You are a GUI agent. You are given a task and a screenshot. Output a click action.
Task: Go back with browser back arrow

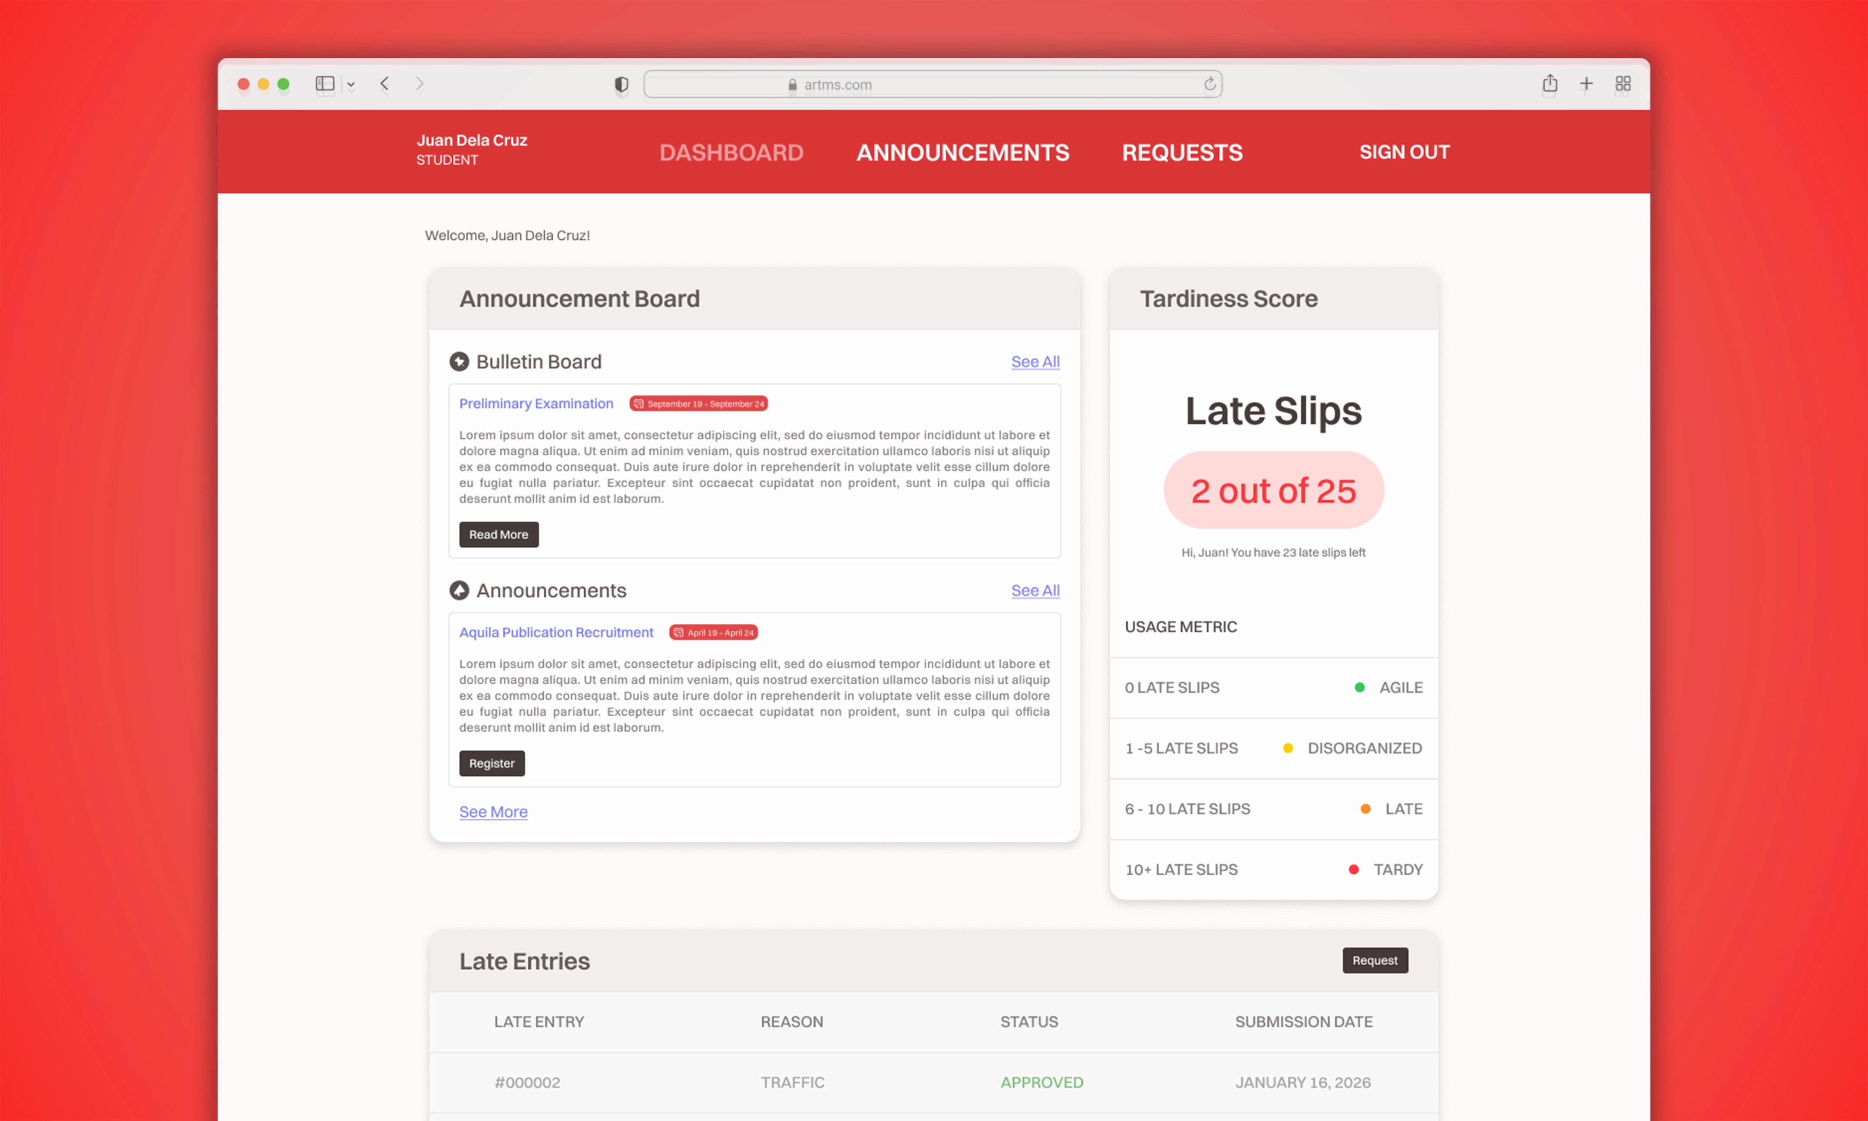(384, 84)
